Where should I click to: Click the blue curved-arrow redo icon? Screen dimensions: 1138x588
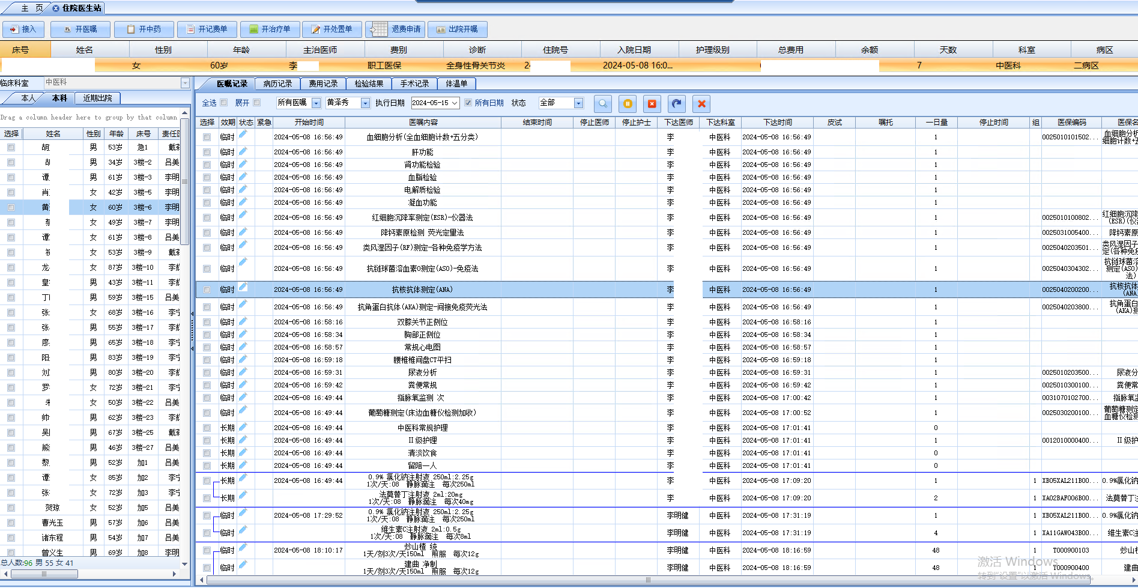coord(677,103)
